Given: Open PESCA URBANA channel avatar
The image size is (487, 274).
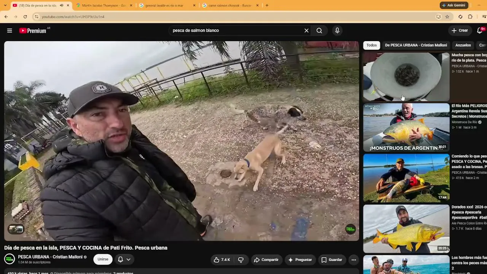Looking at the screenshot, I should [10, 259].
